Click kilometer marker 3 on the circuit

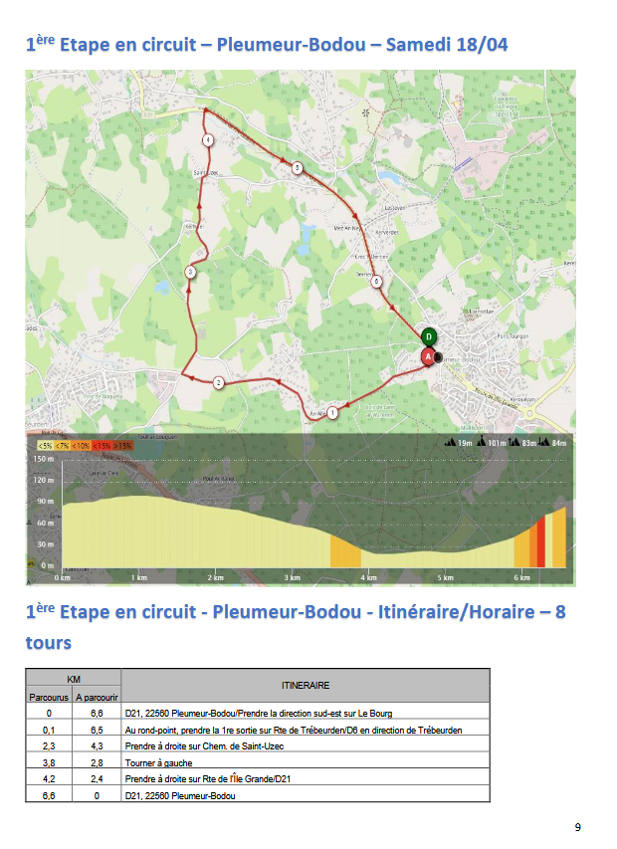click(x=190, y=272)
